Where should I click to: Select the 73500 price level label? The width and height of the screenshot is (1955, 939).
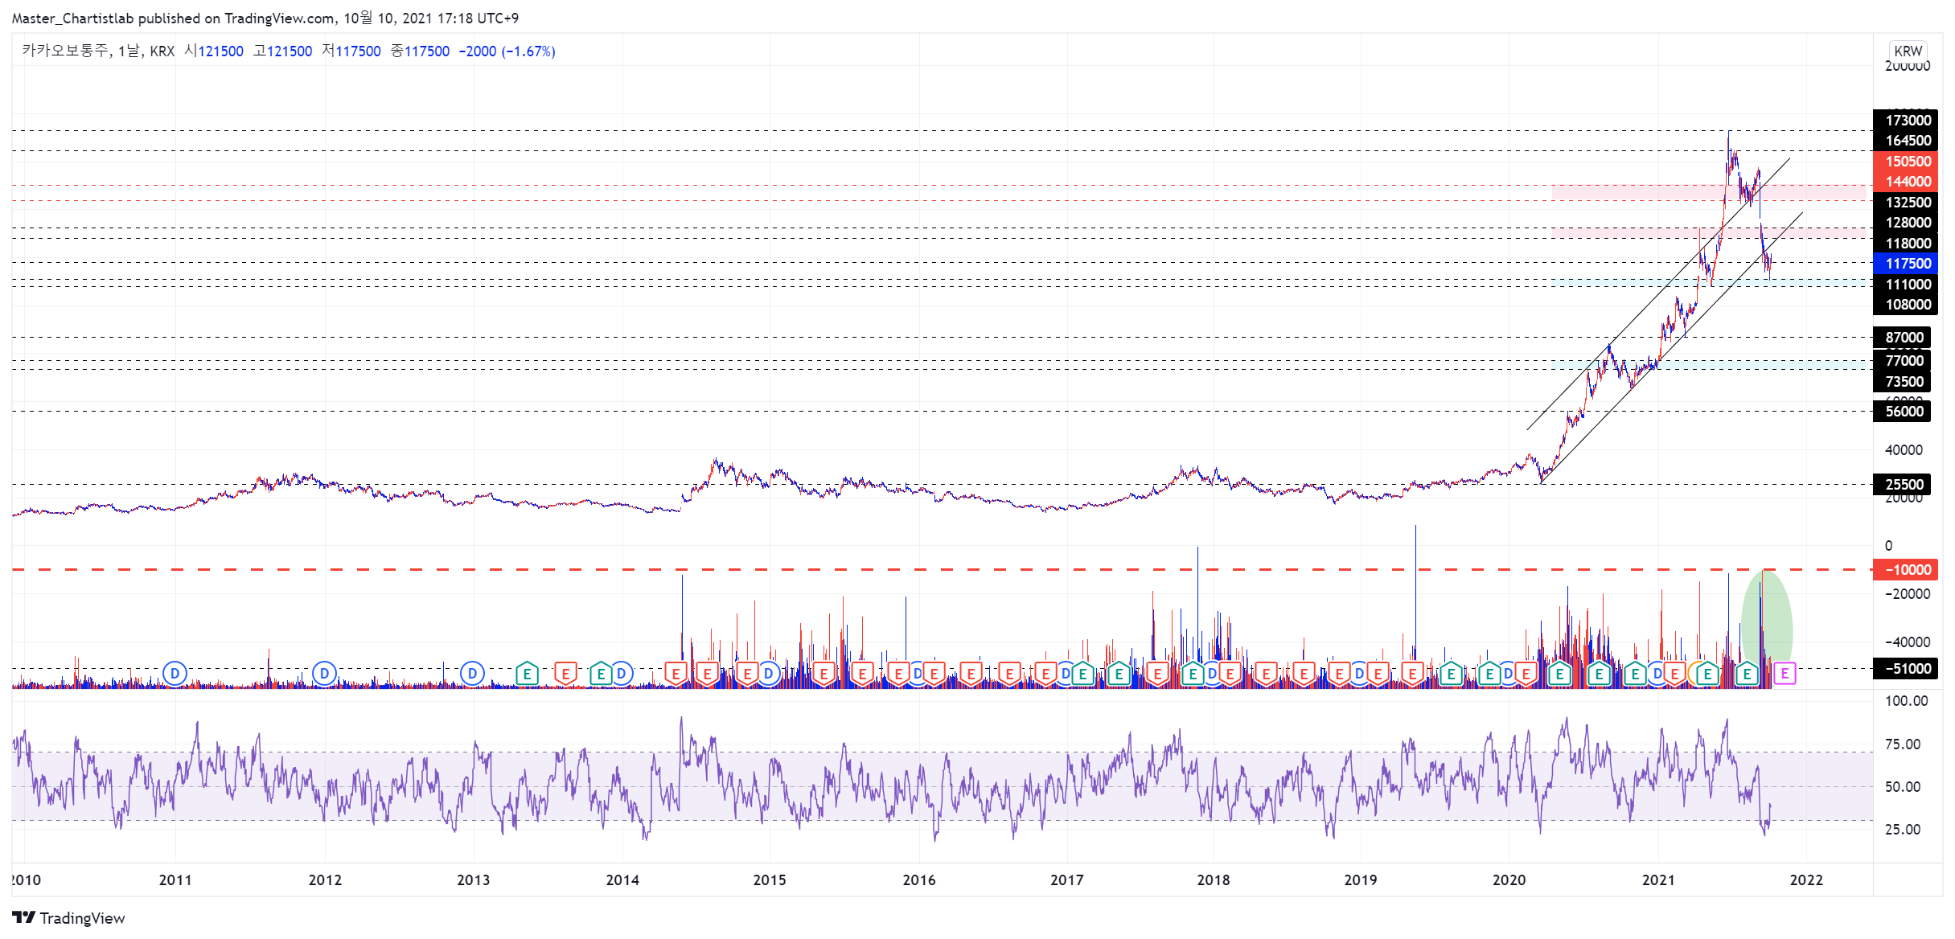pos(1903,382)
